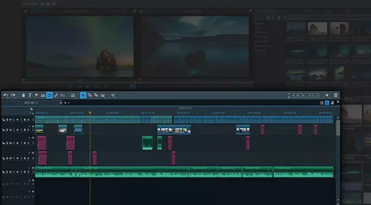The width and height of the screenshot is (371, 205).
Task: Open the insert mode button
Action: pos(73,95)
